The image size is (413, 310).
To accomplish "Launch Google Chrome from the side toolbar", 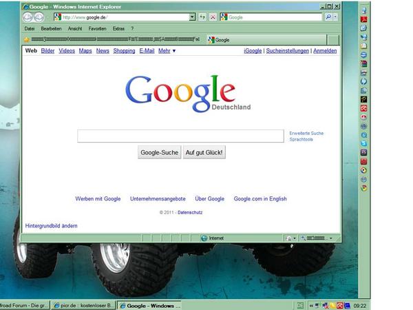I will click(363, 188).
